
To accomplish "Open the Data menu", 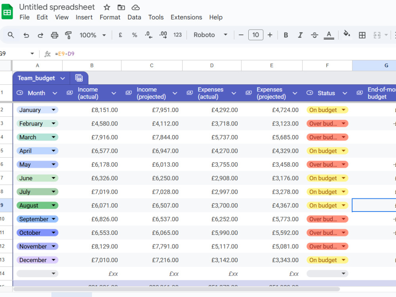I will click(x=134, y=17).
